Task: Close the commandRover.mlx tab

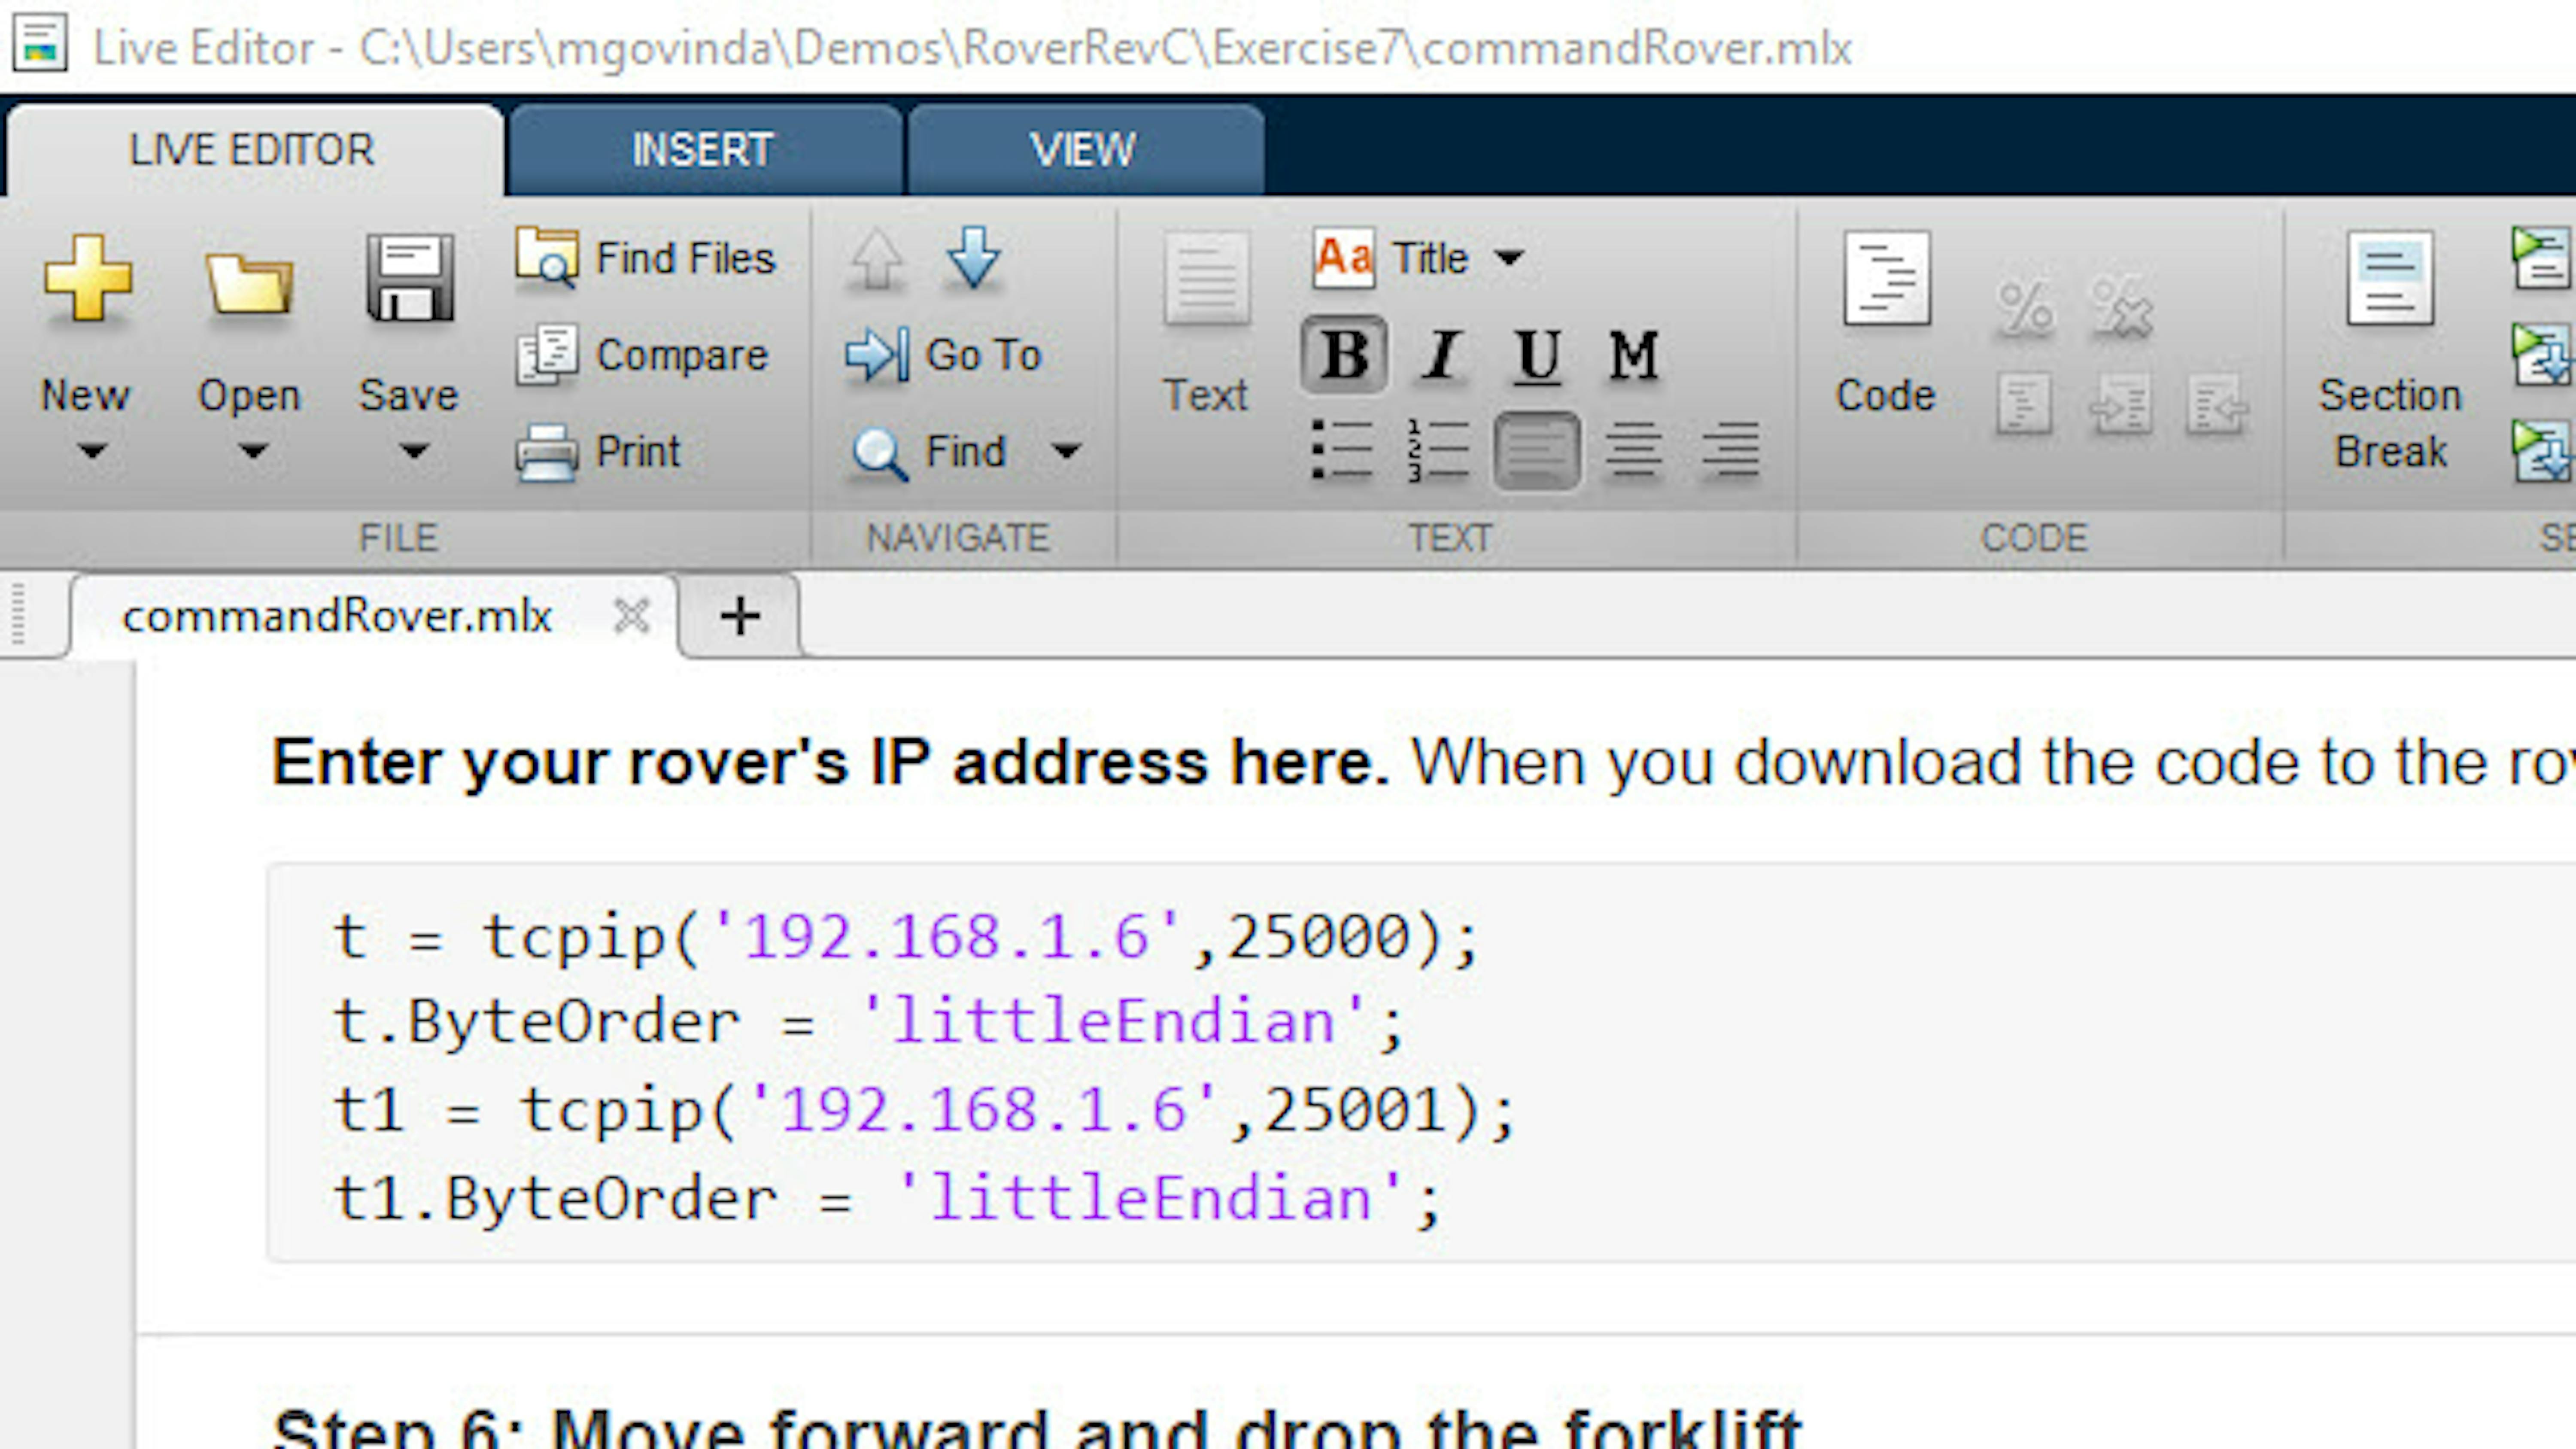Action: [x=632, y=616]
